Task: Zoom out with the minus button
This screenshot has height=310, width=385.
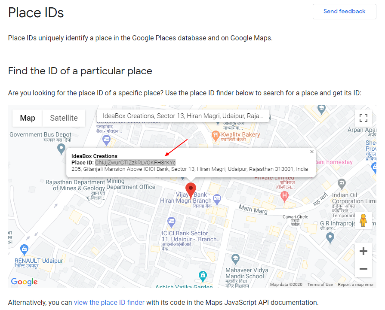Action: click(x=363, y=269)
